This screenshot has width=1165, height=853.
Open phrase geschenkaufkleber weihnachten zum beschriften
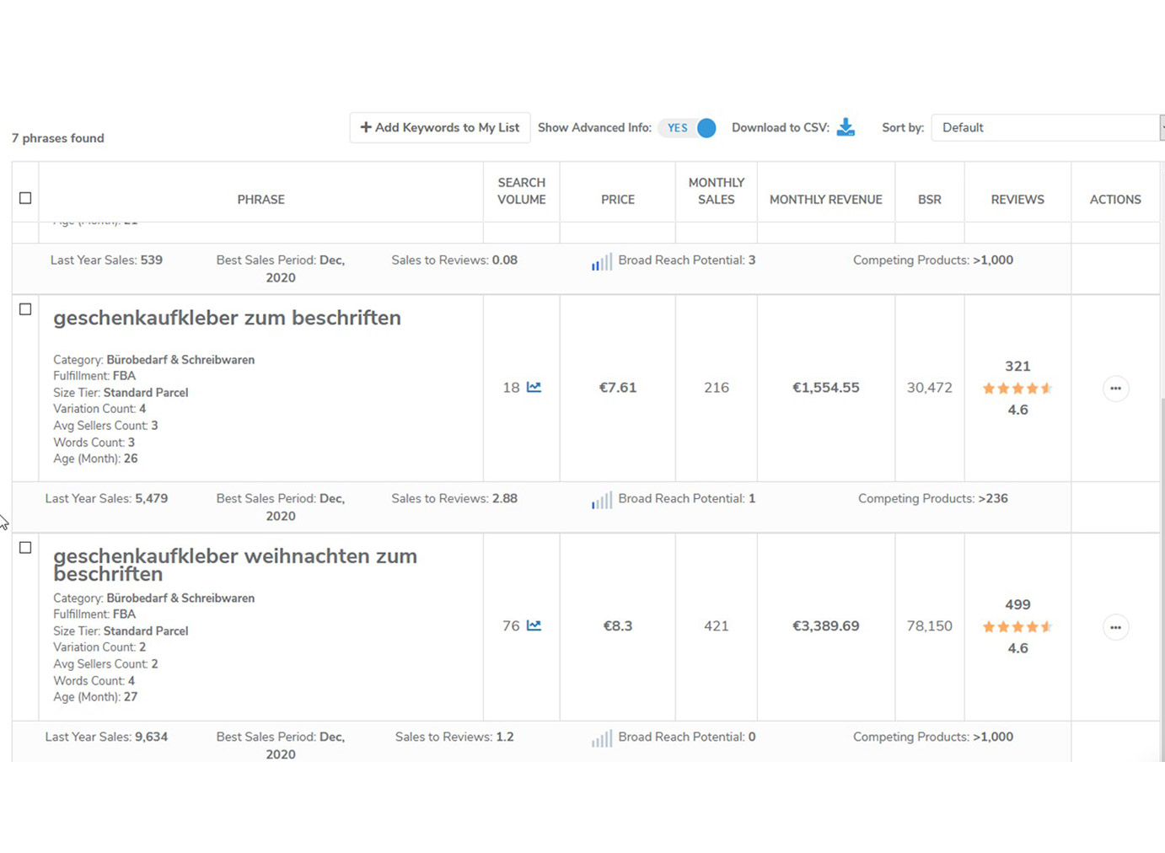(x=235, y=565)
